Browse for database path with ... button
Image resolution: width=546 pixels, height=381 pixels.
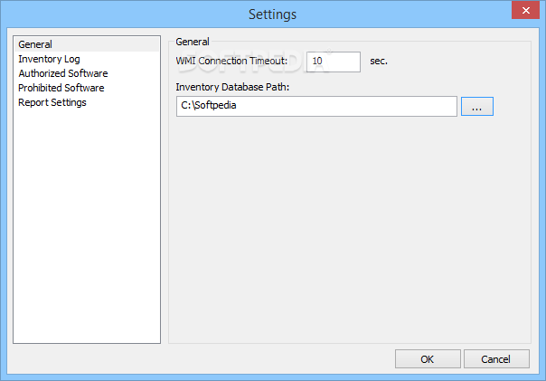pos(477,106)
